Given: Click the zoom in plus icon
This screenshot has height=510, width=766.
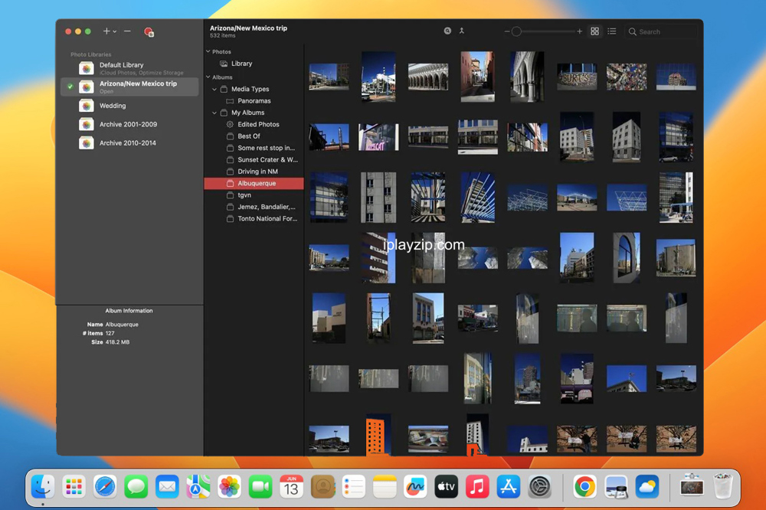Looking at the screenshot, I should click(580, 32).
